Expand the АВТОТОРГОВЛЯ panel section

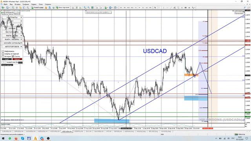(x=12, y=47)
